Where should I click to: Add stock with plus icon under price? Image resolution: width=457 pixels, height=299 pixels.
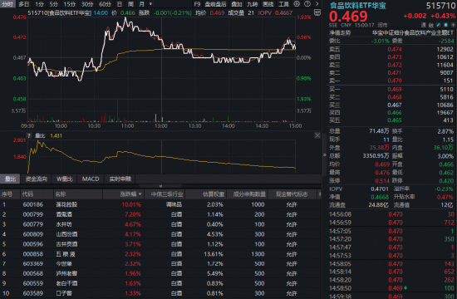[453, 25]
